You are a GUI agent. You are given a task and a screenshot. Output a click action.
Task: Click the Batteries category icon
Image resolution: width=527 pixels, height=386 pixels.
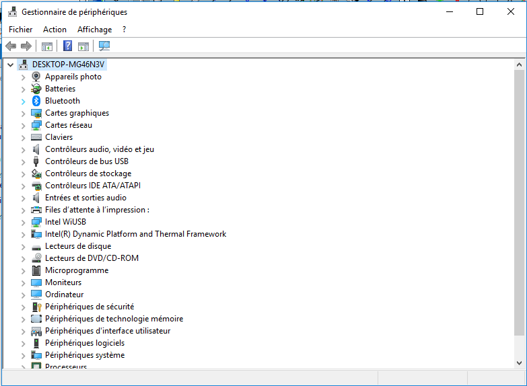[x=36, y=89]
